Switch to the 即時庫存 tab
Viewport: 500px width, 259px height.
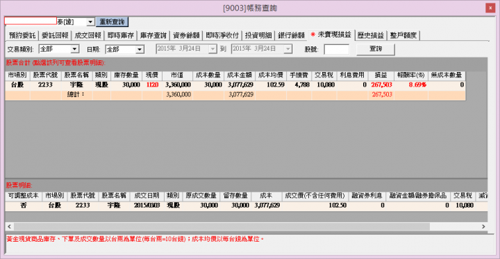pos(121,35)
